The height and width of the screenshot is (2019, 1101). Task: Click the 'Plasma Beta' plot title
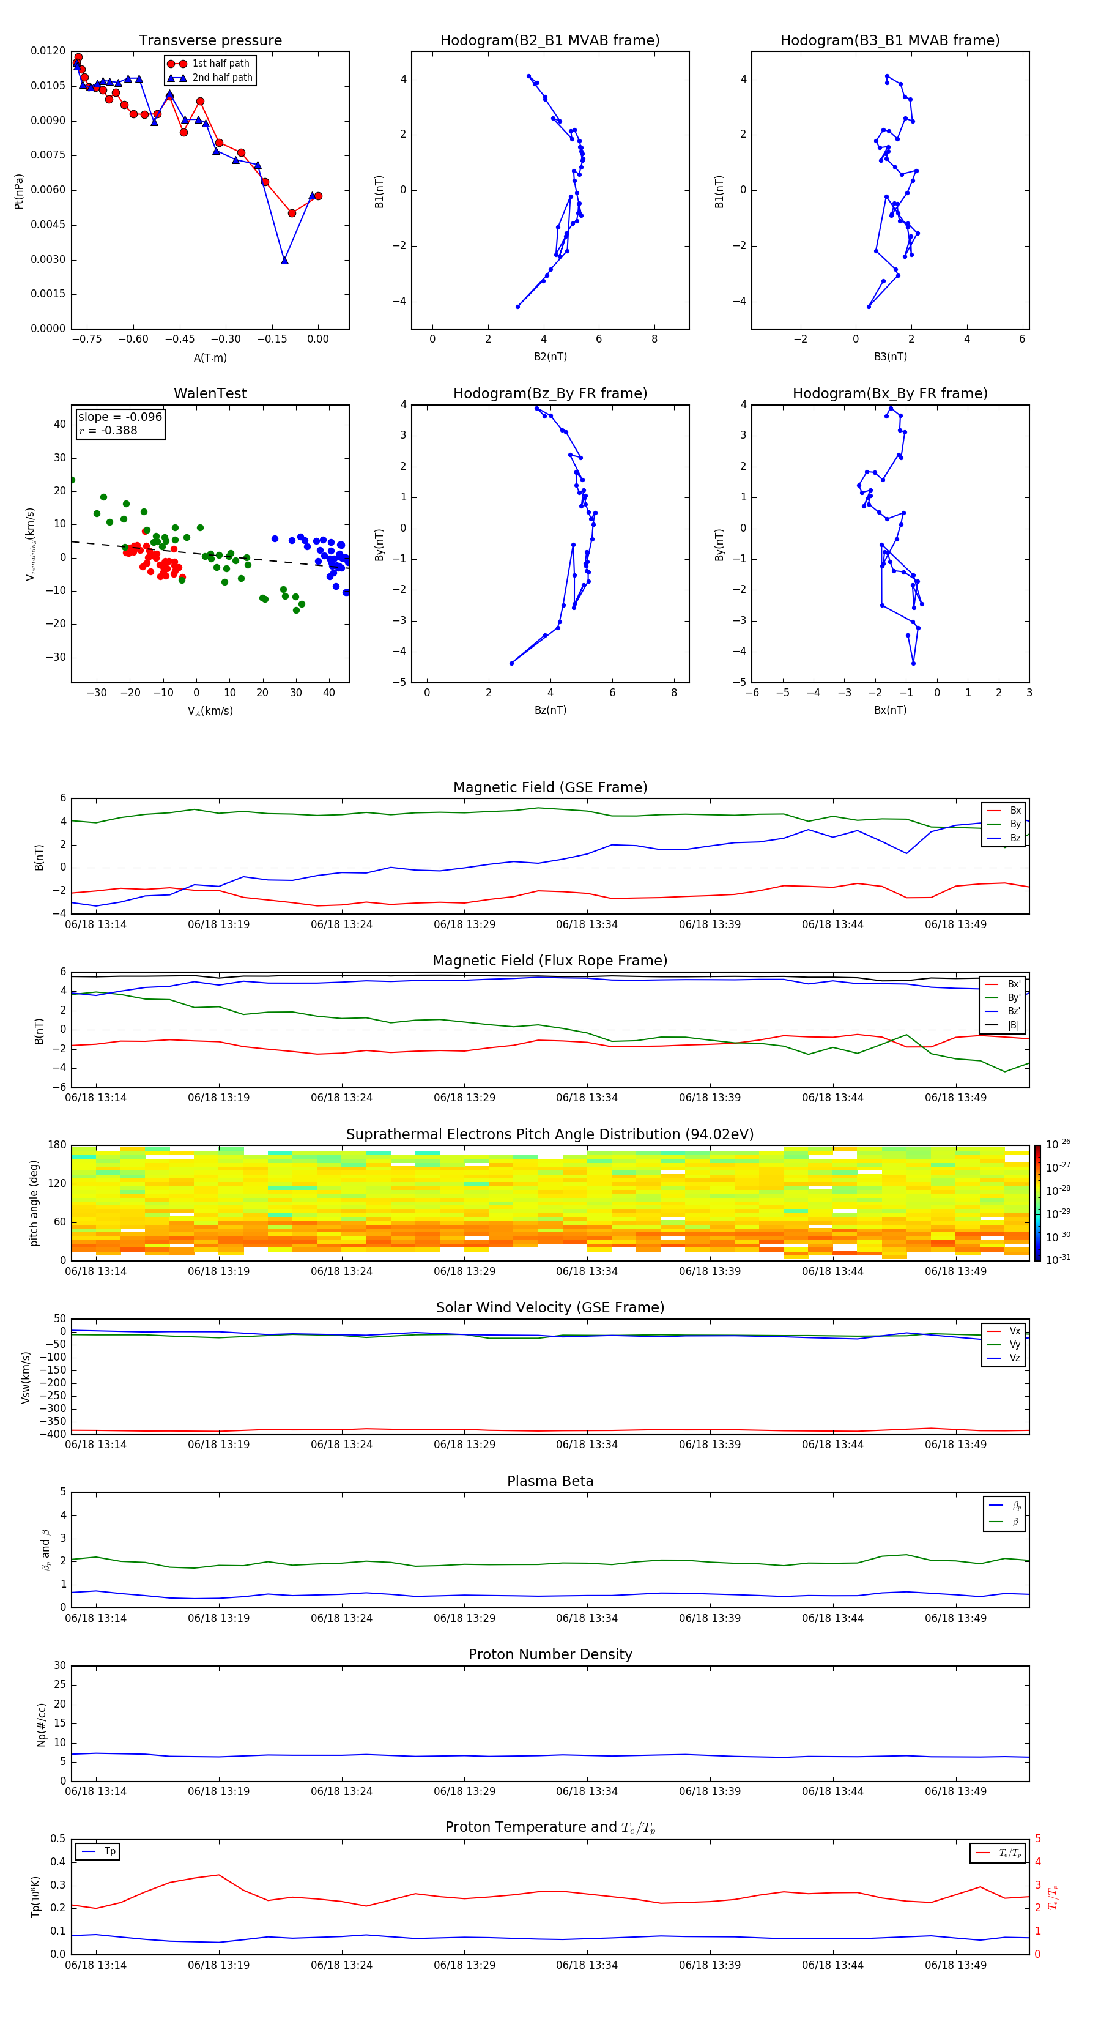pos(550,1481)
